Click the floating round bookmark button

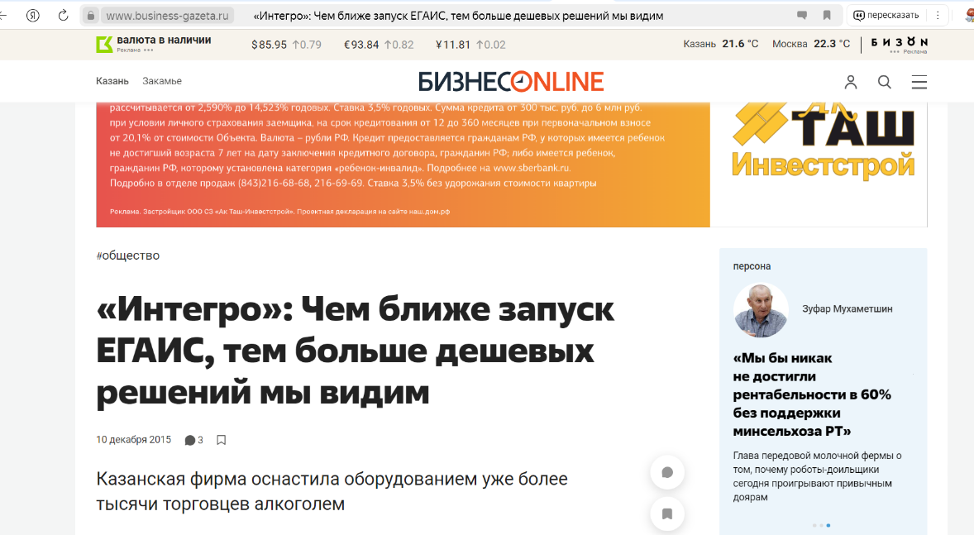pyautogui.click(x=667, y=514)
